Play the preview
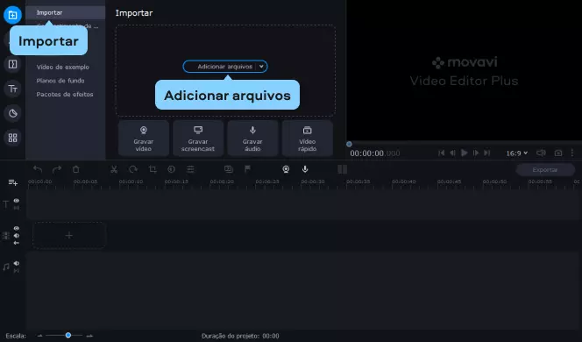The height and width of the screenshot is (342, 582). click(x=464, y=153)
